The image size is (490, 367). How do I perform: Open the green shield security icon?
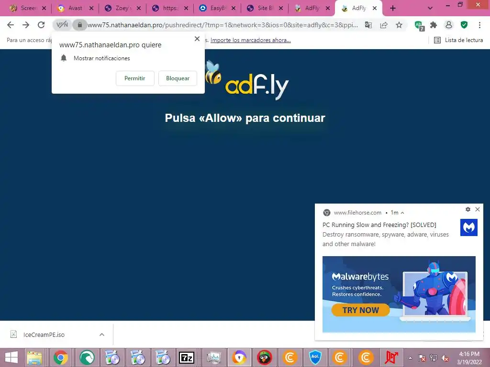tap(464, 25)
